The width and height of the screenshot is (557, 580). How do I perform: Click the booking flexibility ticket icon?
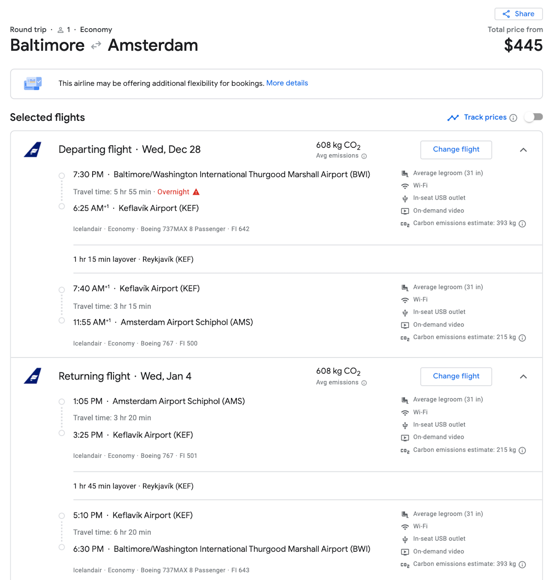(x=32, y=83)
